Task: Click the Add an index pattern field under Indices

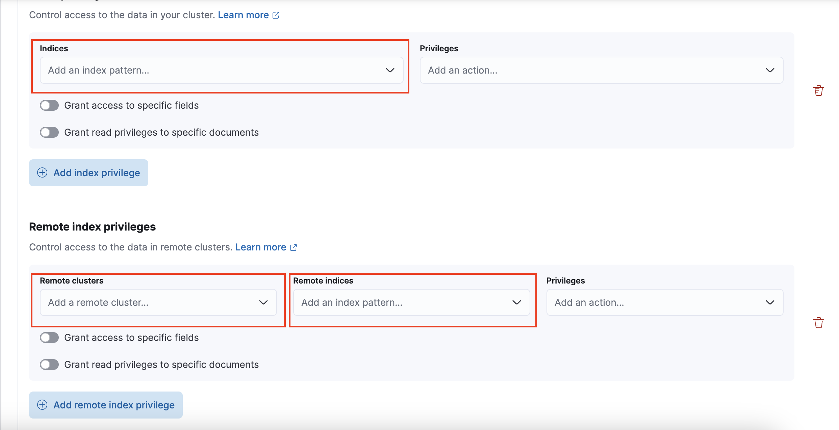Action: pos(222,70)
